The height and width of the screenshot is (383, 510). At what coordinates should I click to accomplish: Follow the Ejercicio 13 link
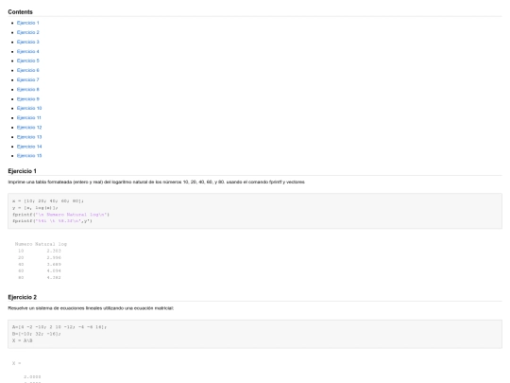click(29, 137)
